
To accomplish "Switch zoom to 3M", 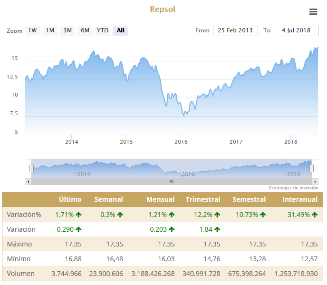I will point(67,30).
